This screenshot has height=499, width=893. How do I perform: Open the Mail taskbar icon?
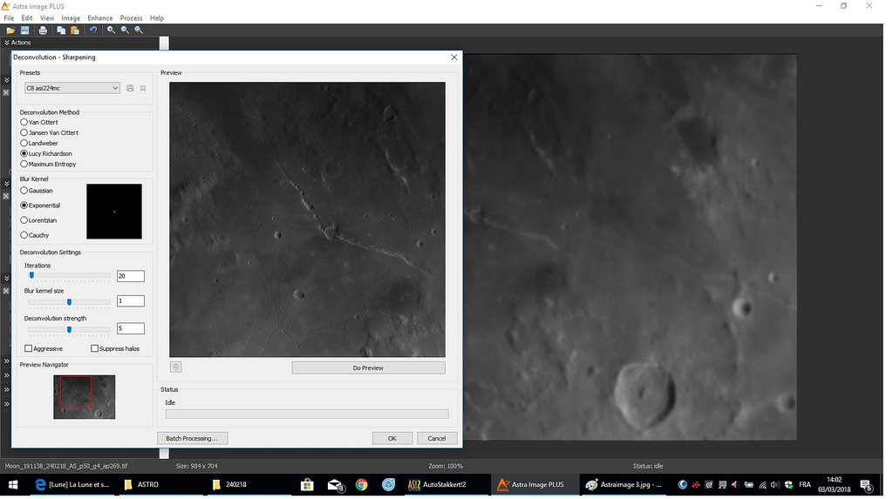coord(335,485)
